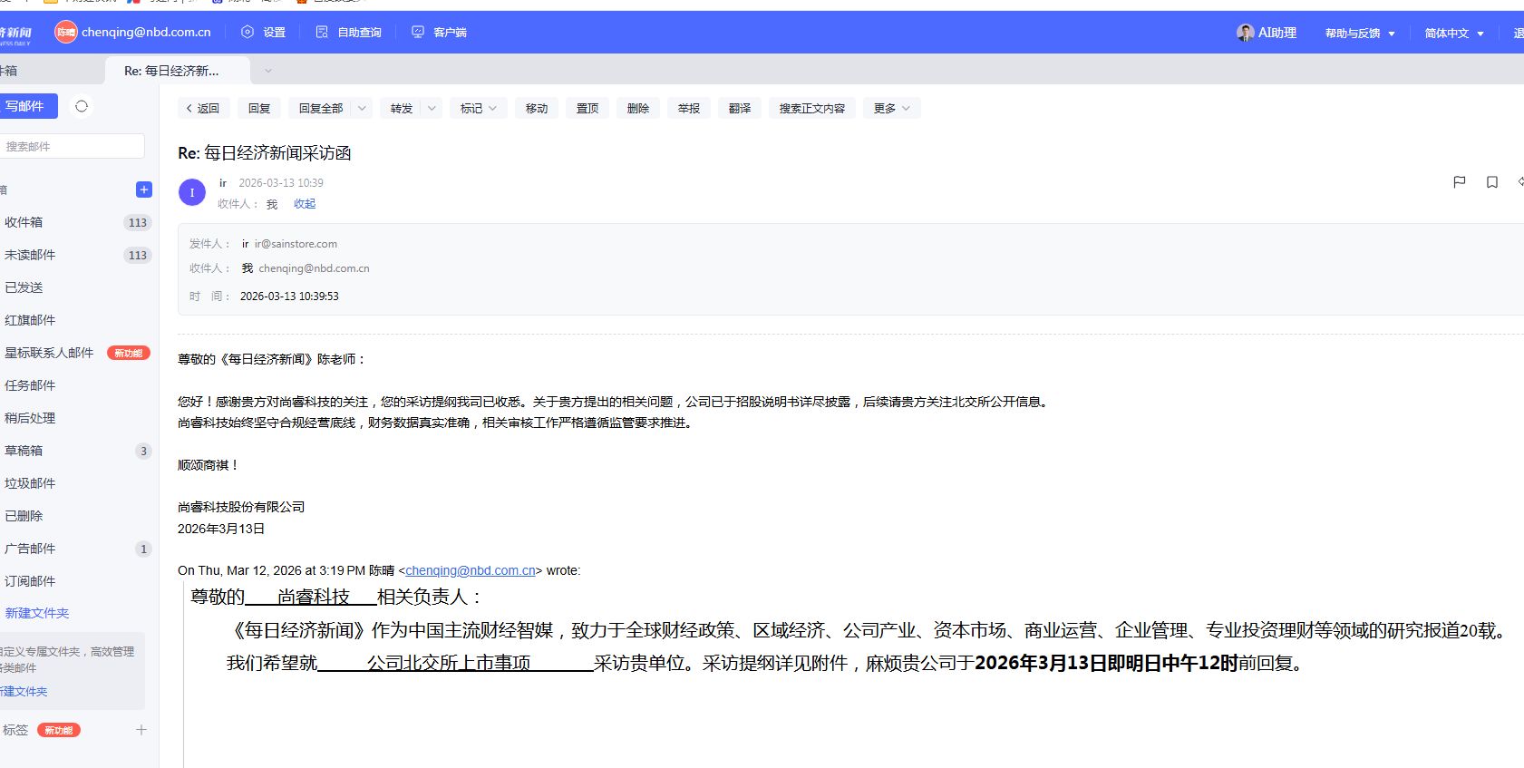
Task: Click the 搜索邮件 search field
Action: point(71,146)
